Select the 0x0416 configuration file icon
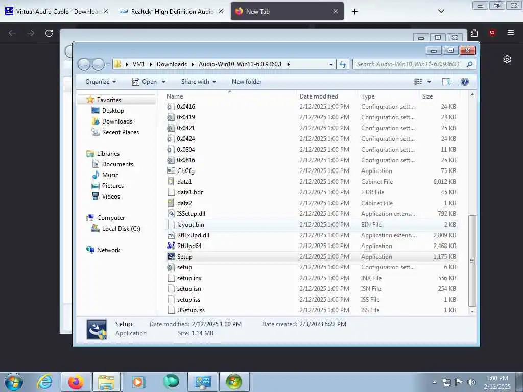 [x=171, y=107]
